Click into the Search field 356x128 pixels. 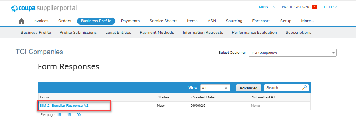tap(284, 88)
